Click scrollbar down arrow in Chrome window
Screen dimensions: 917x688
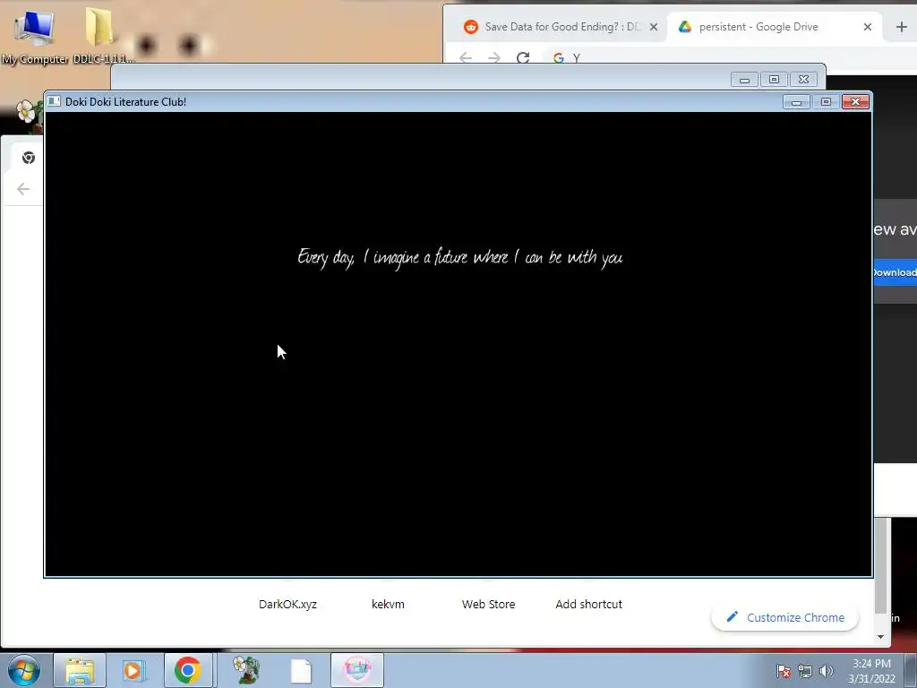[x=881, y=637]
